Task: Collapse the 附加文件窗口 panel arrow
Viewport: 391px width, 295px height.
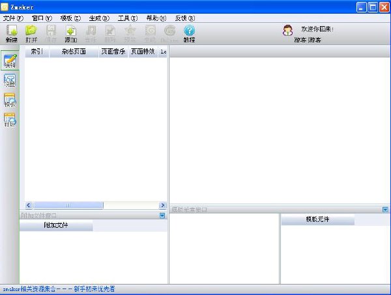Action: tap(162, 215)
